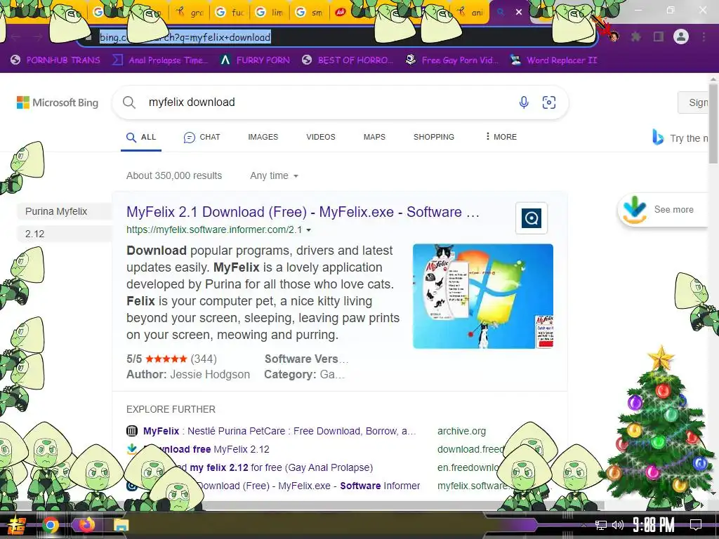Switch to the 'gro' browser tab

pyautogui.click(x=190, y=13)
